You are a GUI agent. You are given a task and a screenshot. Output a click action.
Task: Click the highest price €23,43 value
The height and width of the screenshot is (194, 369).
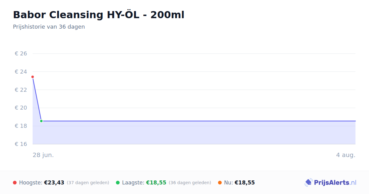tap(54, 183)
